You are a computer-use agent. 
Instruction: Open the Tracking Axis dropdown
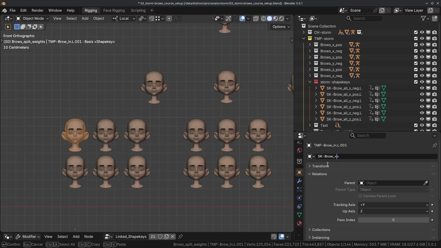pos(393,205)
